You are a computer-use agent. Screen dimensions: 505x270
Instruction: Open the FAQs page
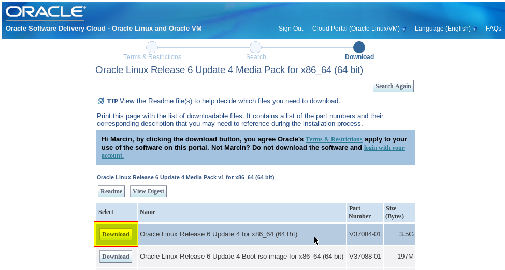tap(494, 29)
